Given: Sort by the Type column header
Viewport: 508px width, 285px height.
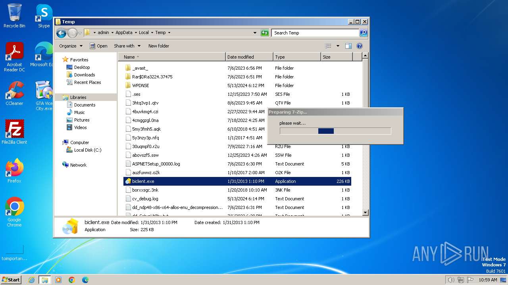Looking at the screenshot, I should [x=297, y=57].
